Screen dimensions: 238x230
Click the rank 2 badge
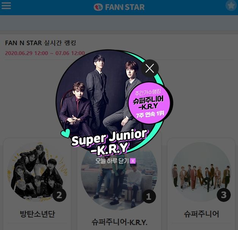pyautogui.click(x=59, y=195)
